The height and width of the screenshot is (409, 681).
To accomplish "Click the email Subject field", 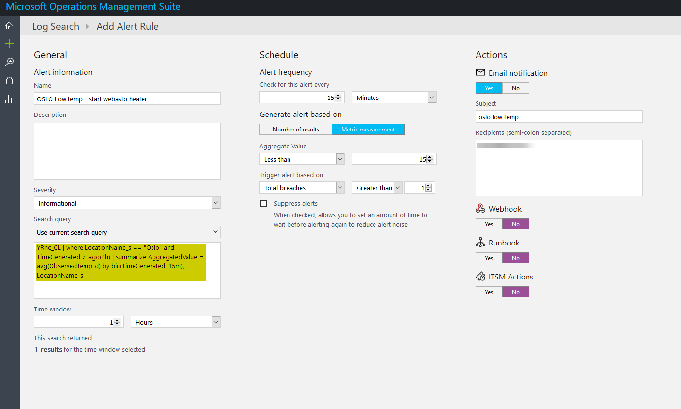I will (x=559, y=116).
